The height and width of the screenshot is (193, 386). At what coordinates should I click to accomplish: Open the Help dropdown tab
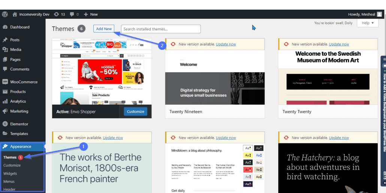point(368,23)
